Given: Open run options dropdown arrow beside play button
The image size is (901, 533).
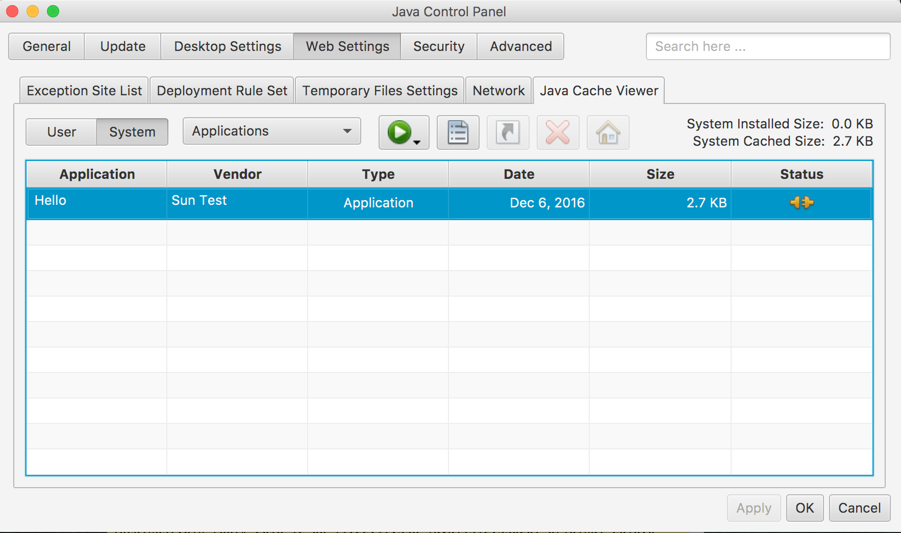Looking at the screenshot, I should coord(417,143).
